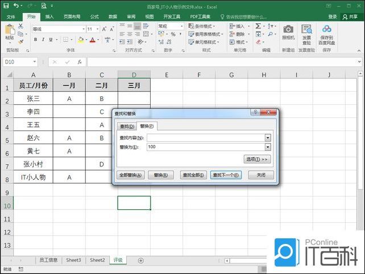Switch to the 员工信息 sheet tab
The height and width of the screenshot is (274, 365).
point(48,260)
